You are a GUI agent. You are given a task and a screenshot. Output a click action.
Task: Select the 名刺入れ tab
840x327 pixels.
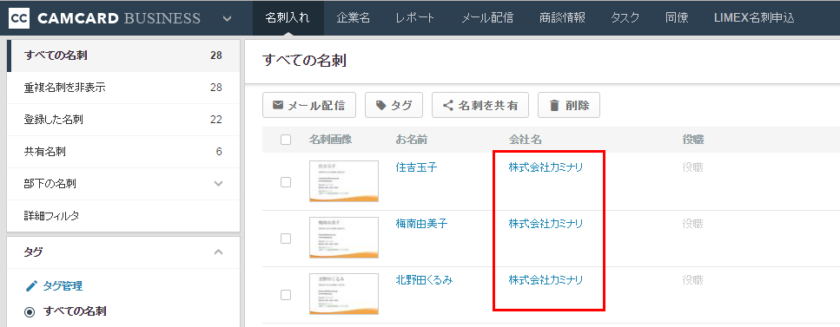coord(288,18)
